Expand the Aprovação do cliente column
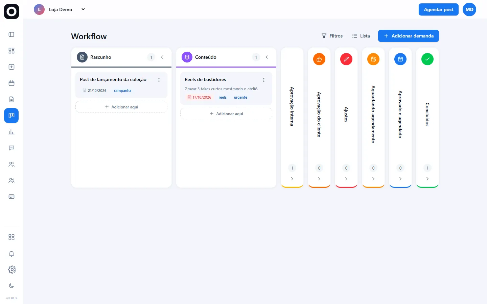 click(x=319, y=179)
